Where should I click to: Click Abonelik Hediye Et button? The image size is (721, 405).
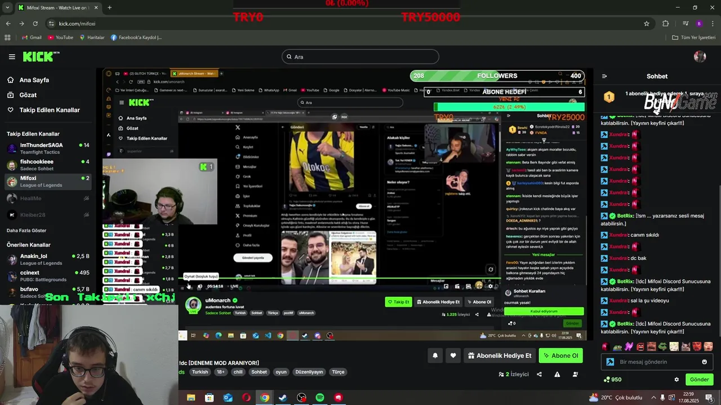coord(499,355)
